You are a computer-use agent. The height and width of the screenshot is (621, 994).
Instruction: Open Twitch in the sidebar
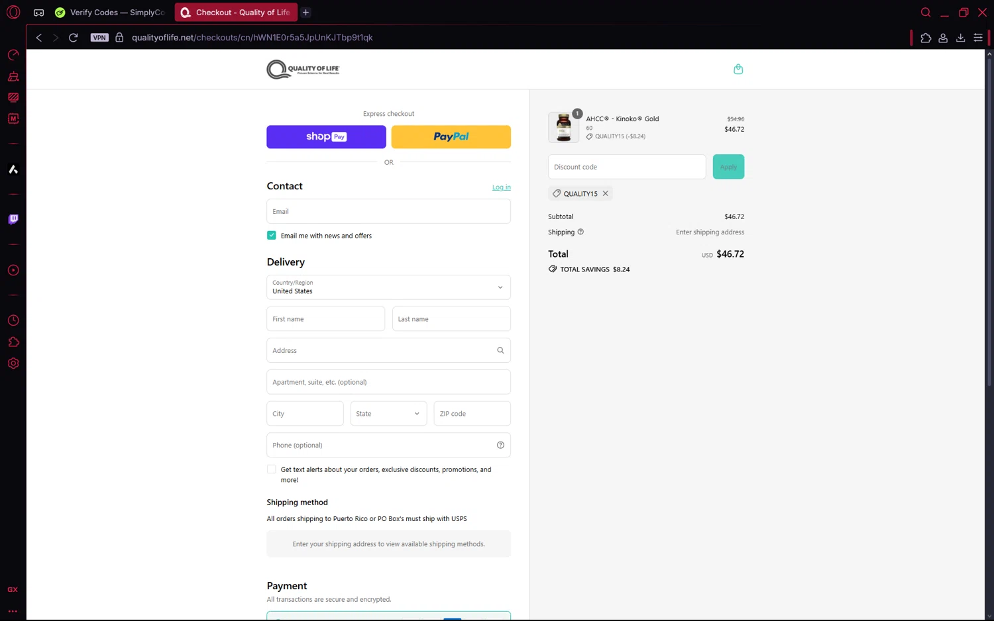(x=13, y=219)
